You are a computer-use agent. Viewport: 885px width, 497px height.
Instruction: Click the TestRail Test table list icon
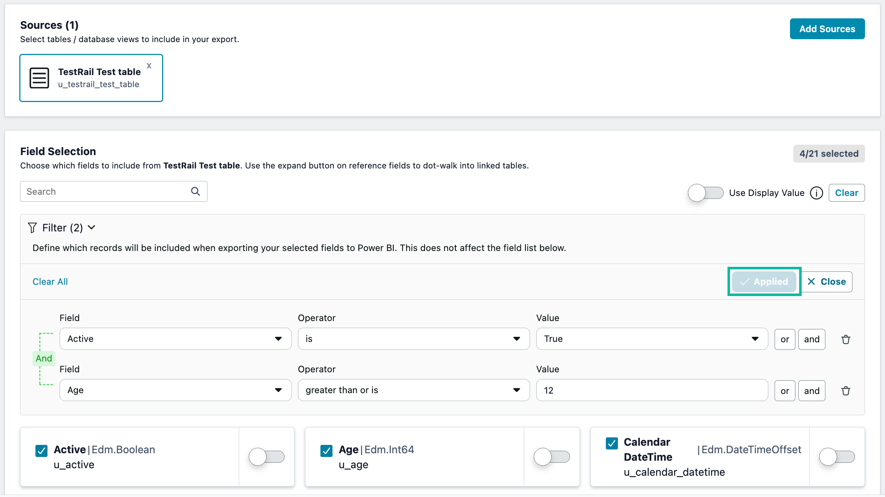(40, 78)
